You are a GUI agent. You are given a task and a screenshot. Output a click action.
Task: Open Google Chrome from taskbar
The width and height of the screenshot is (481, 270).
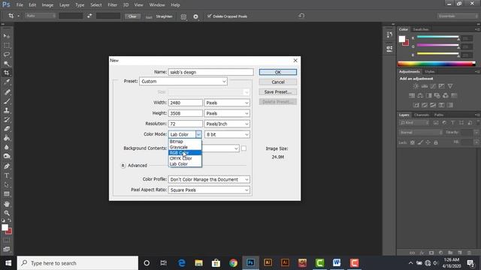[x=233, y=263]
